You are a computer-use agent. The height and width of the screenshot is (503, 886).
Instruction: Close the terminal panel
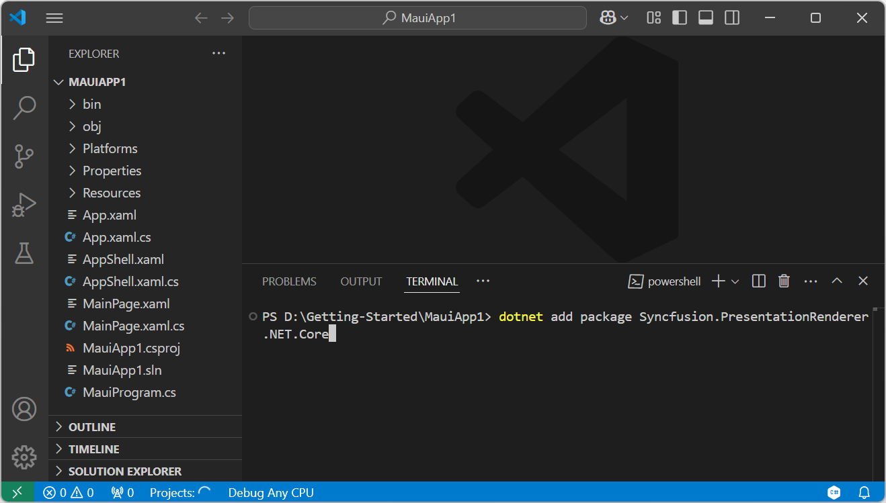[x=863, y=281]
